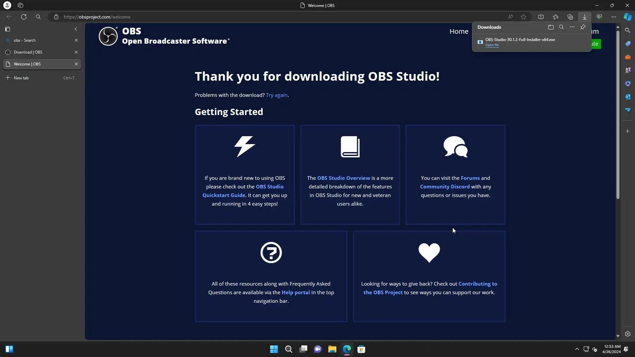Screen dimensions: 635x357
Task: Collapse the vertical tabs pane
Action: point(76,29)
